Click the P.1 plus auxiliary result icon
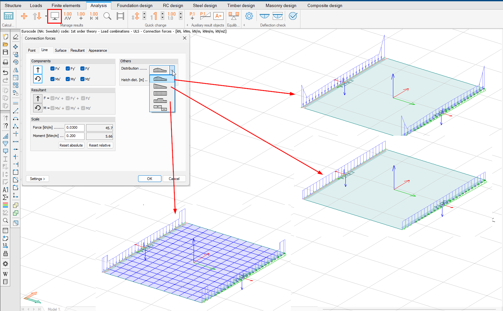This screenshot has width=503, height=311. click(192, 16)
